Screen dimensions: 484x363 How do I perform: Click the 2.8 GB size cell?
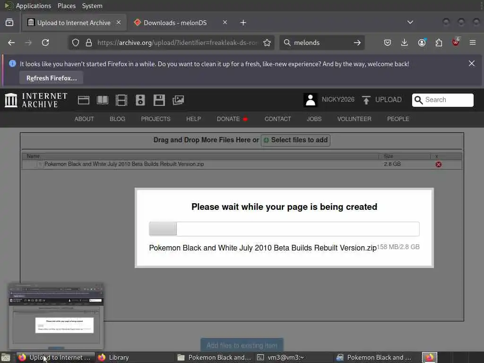pos(392,164)
